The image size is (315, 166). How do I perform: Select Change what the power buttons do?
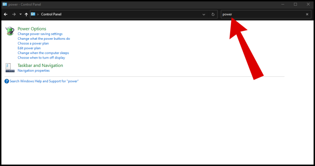44,39
